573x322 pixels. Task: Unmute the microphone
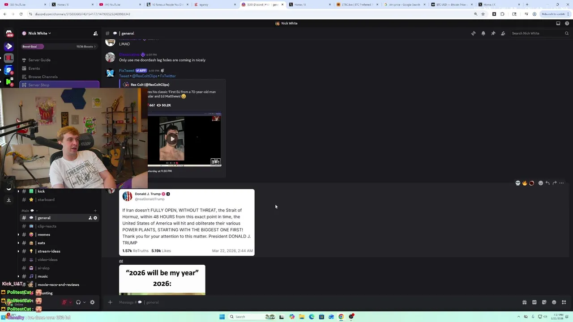click(64, 302)
